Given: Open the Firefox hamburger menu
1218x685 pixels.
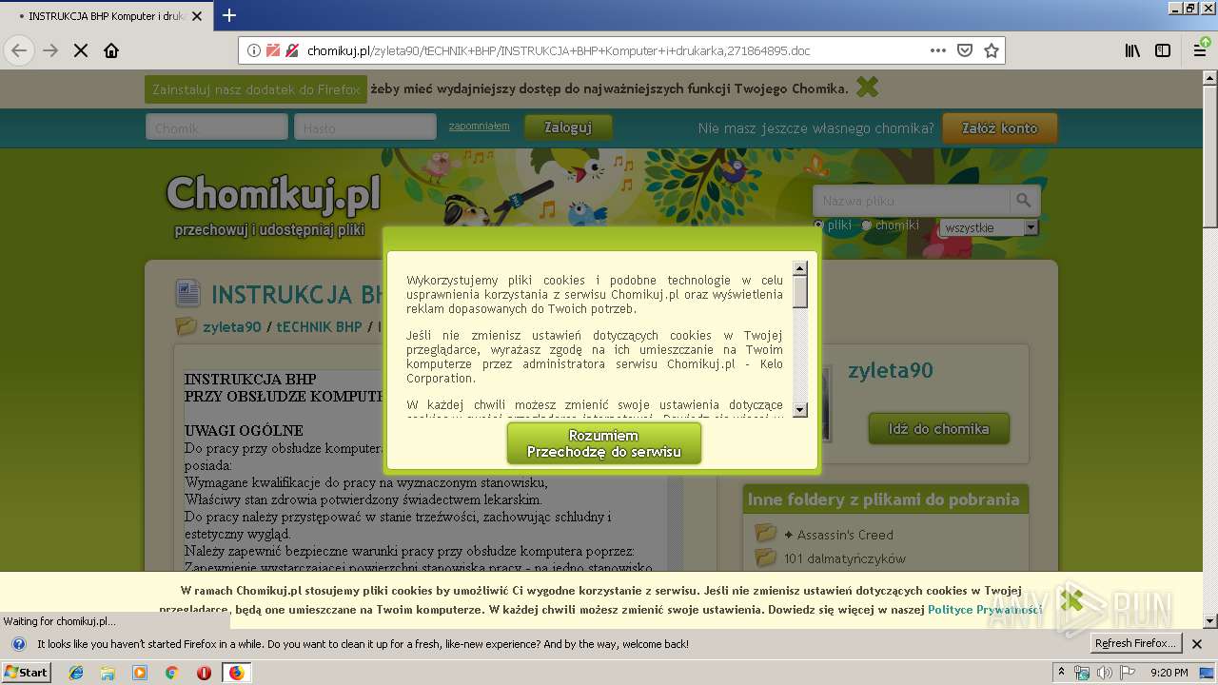Looking at the screenshot, I should (x=1200, y=50).
